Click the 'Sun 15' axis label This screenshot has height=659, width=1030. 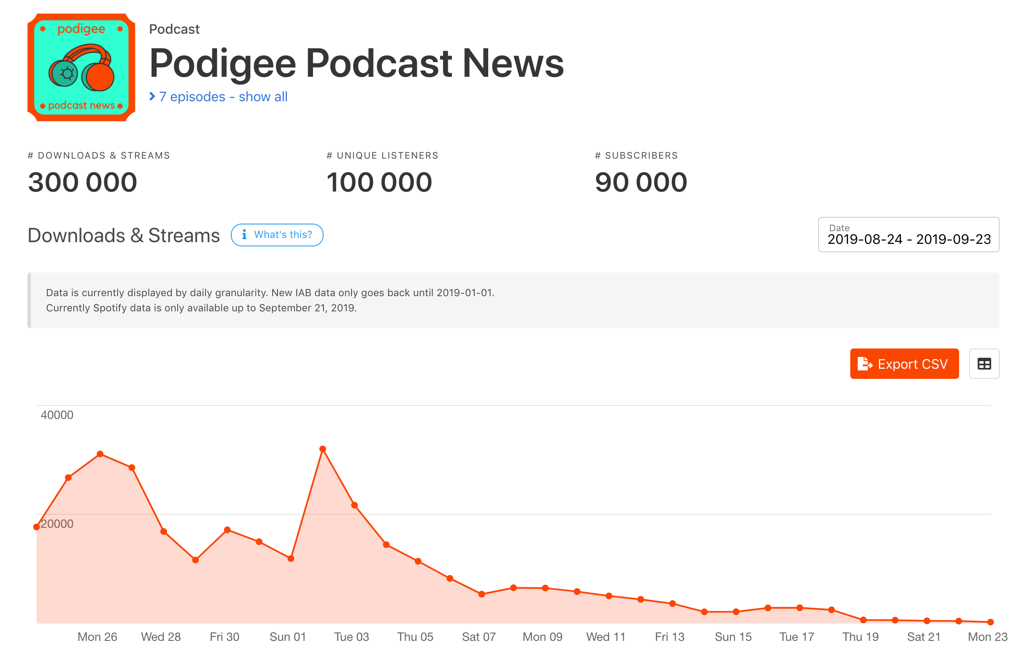(x=733, y=637)
